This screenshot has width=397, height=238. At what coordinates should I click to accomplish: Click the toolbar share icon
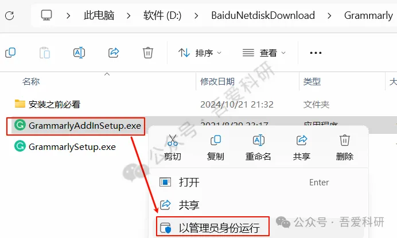point(114,53)
